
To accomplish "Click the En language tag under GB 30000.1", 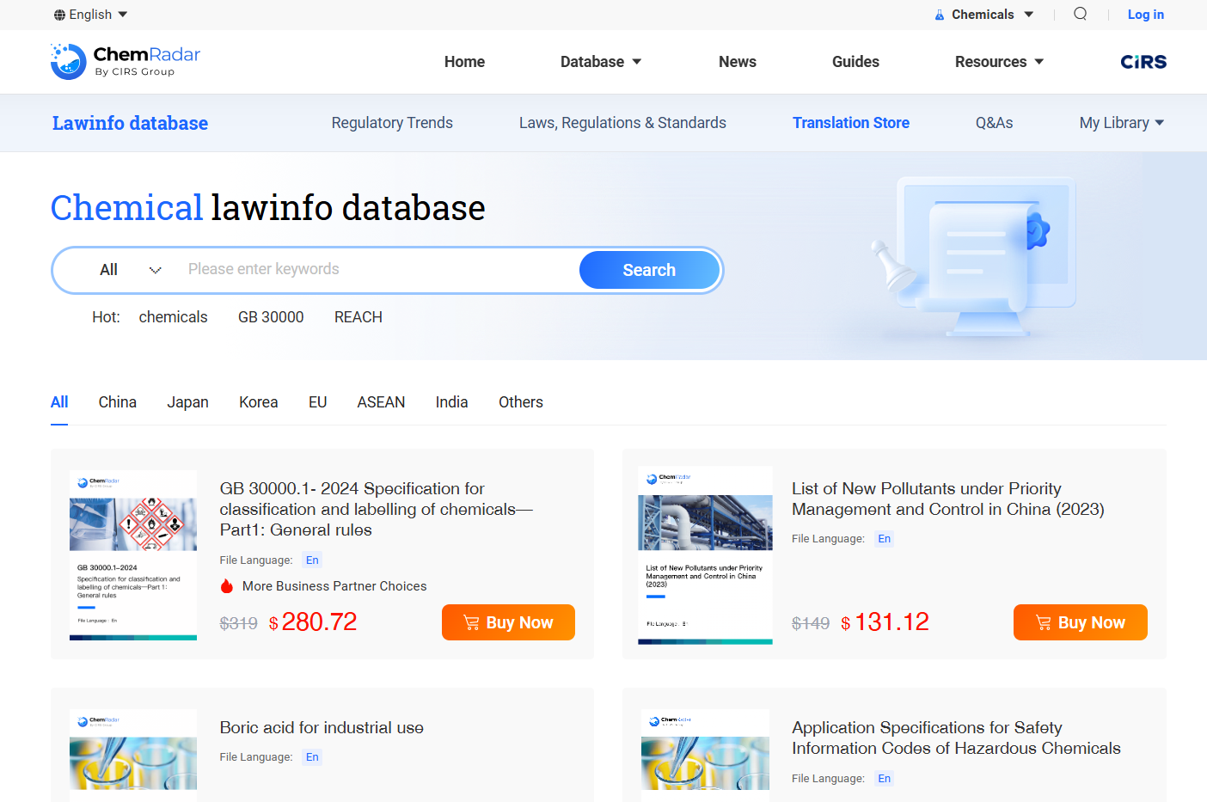I will point(312,560).
